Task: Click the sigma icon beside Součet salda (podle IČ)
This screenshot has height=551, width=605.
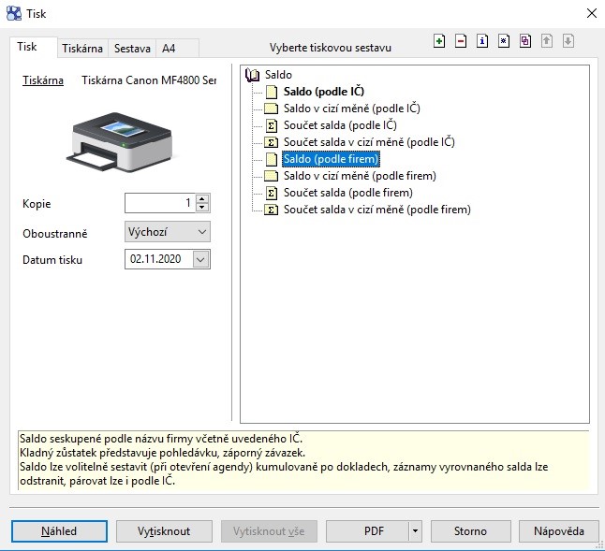Action: [272, 125]
